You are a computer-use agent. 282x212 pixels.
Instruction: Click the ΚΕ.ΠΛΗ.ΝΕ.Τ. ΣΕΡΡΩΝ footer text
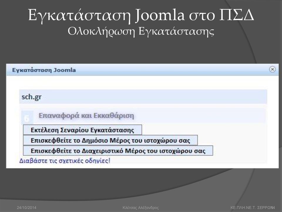coord(251,208)
